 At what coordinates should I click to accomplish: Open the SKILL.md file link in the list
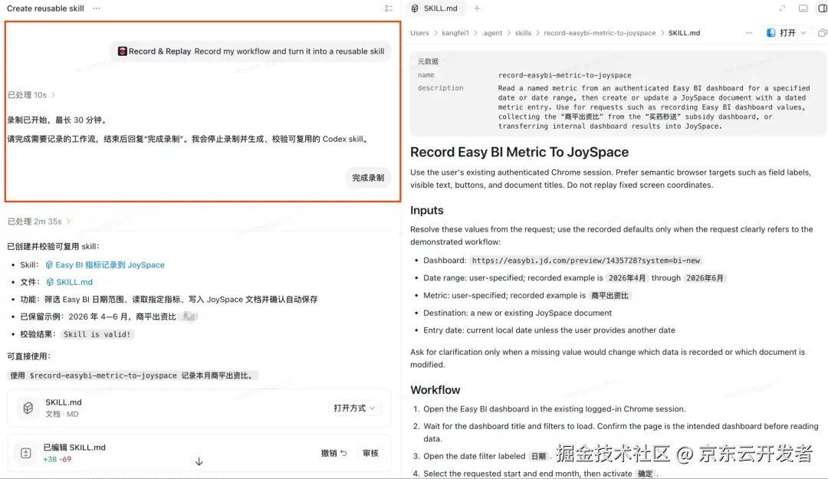click(74, 282)
